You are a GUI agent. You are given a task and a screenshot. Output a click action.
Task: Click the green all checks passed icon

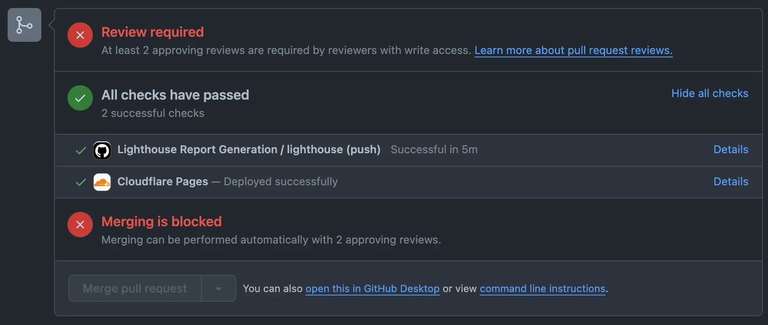(80, 98)
